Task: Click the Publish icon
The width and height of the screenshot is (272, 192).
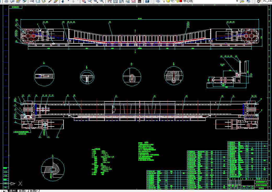Action: [18, 1]
